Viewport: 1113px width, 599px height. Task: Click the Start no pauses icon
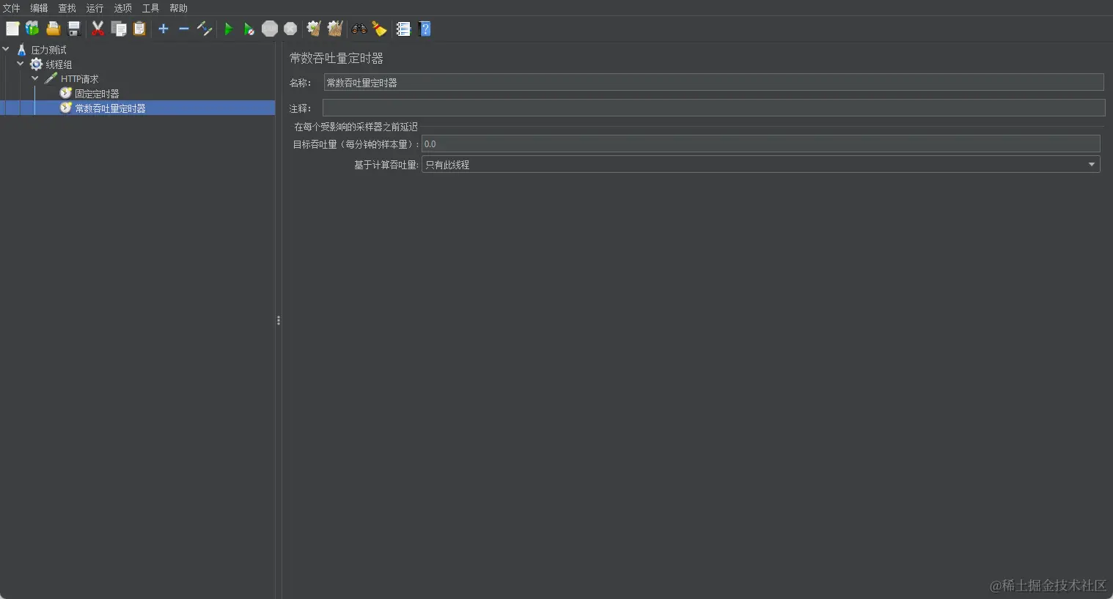249,29
